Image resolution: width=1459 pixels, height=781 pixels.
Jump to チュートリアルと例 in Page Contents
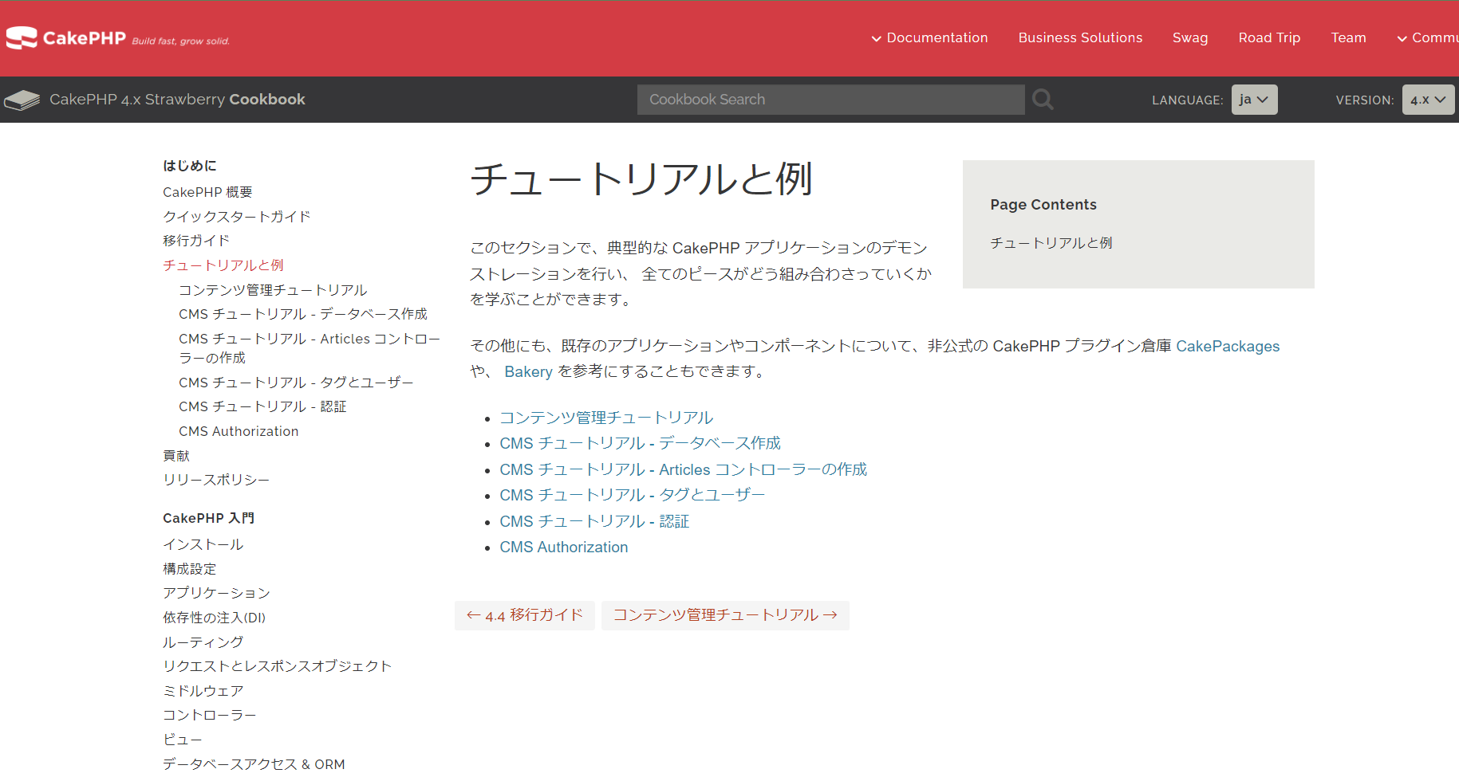(x=1051, y=243)
